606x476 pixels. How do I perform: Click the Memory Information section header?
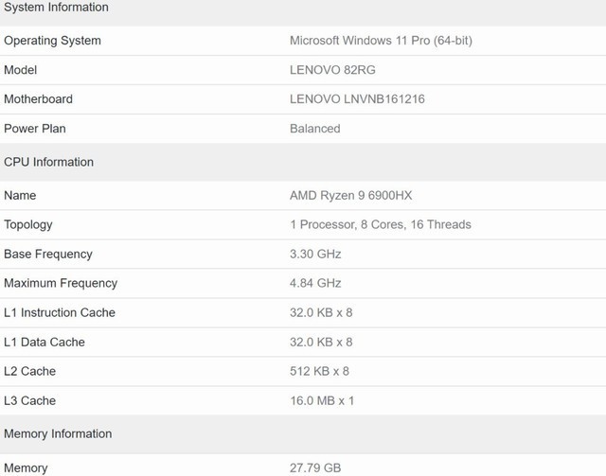click(58, 434)
